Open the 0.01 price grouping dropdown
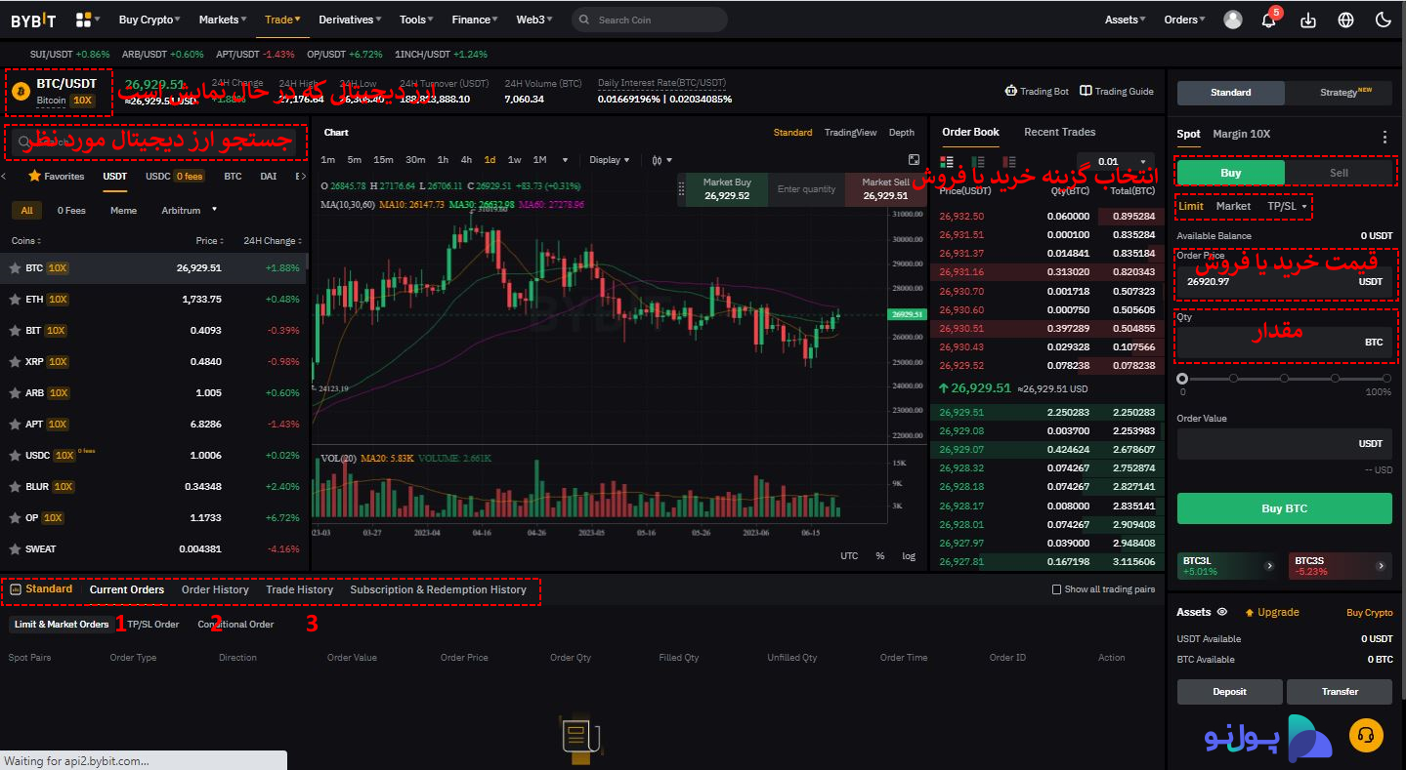 1116,162
